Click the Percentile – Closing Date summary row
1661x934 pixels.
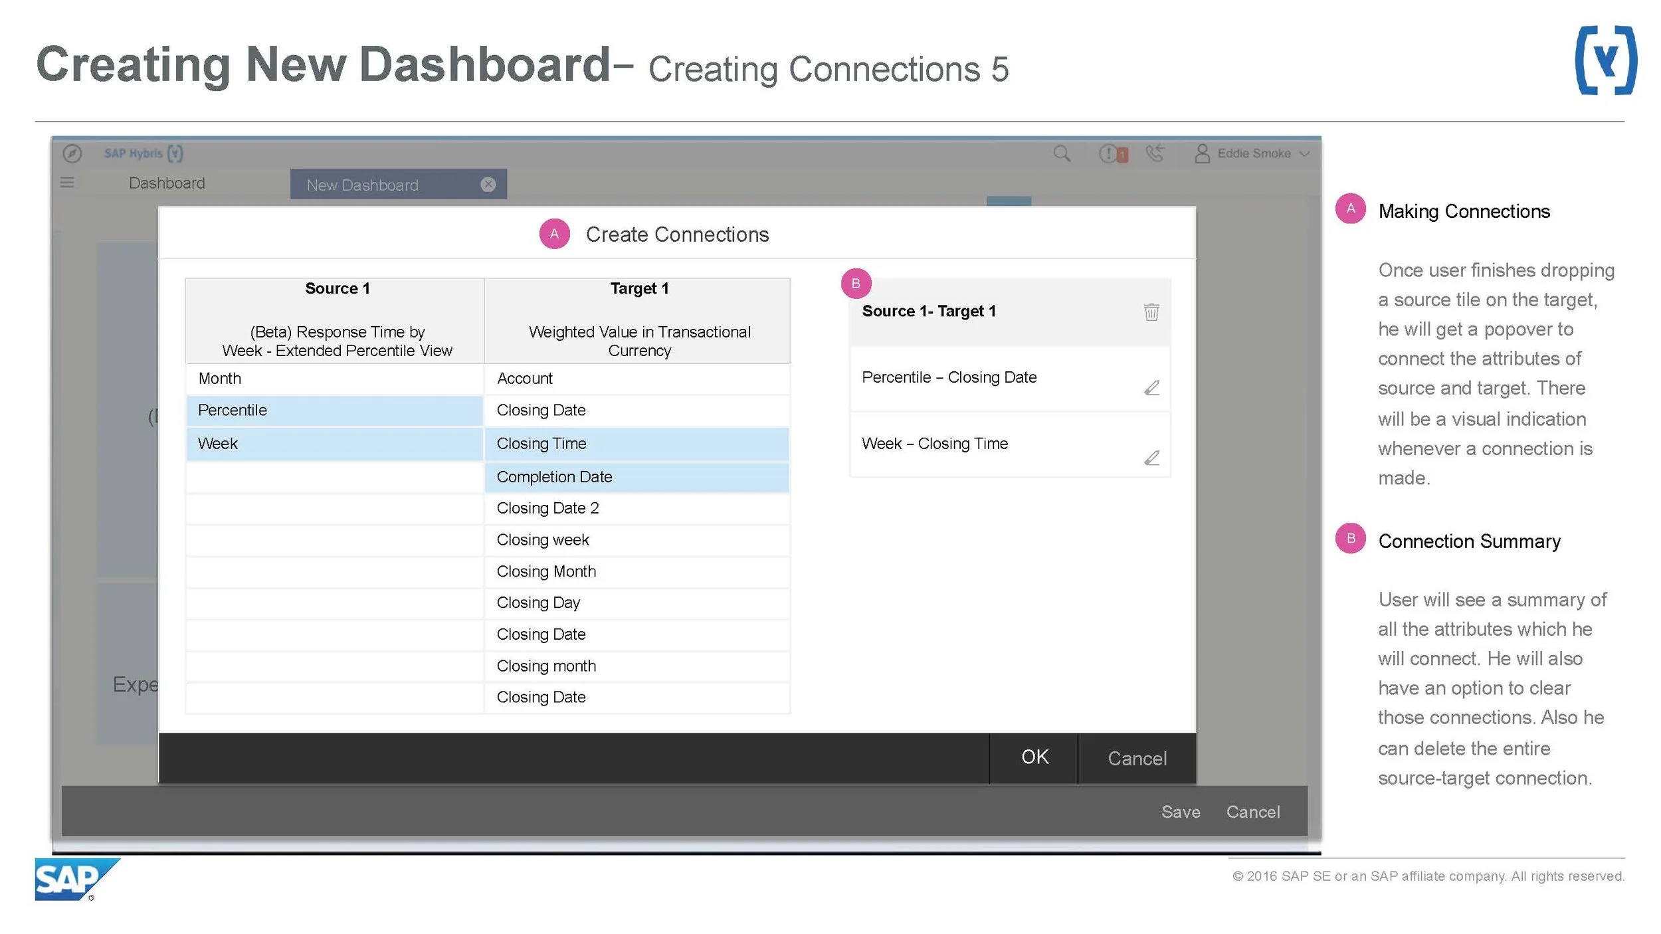1010,379
